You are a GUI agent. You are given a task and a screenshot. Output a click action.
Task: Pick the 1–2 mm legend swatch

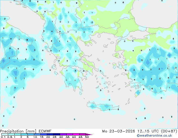(18, 134)
